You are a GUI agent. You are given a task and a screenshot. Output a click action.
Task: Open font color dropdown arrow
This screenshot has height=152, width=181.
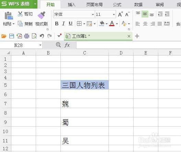pos(117,24)
